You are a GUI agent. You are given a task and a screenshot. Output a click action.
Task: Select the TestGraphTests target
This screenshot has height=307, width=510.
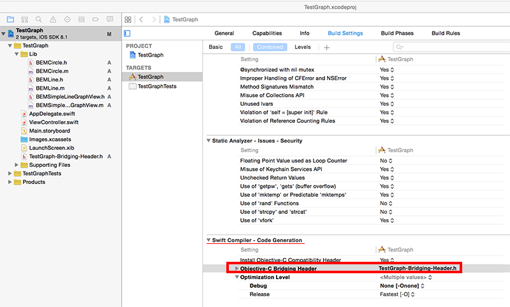pos(157,86)
